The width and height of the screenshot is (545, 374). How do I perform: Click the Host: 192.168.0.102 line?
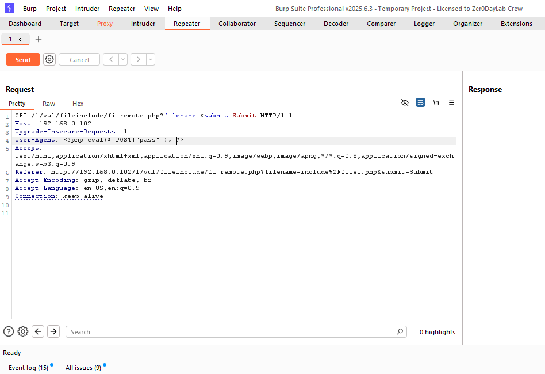[53, 124]
